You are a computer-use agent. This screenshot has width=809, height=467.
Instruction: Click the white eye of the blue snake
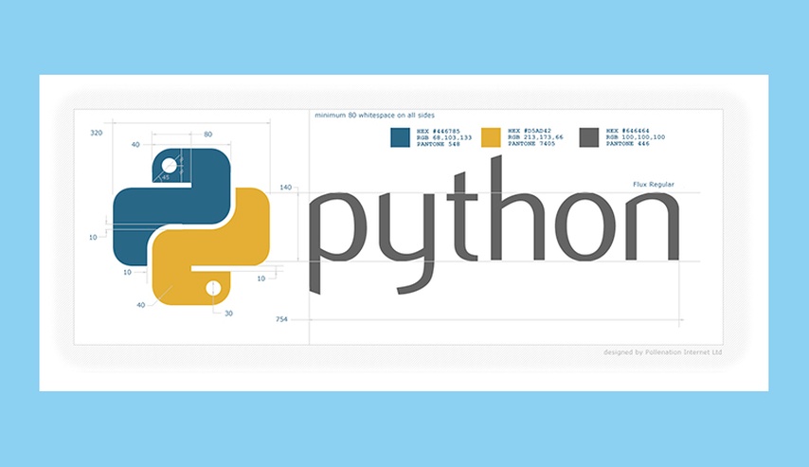click(170, 166)
